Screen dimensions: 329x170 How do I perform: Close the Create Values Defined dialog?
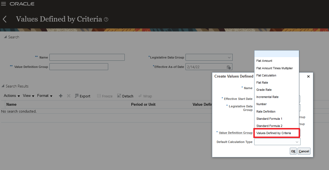click(x=308, y=76)
